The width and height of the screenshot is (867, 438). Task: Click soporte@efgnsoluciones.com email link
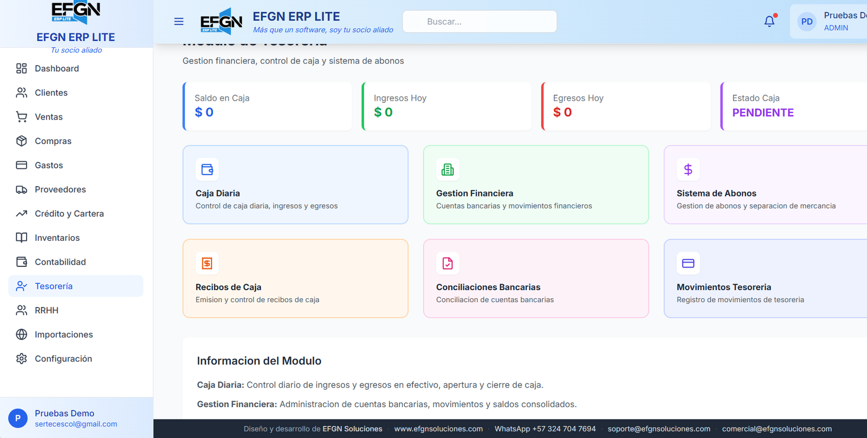point(659,429)
